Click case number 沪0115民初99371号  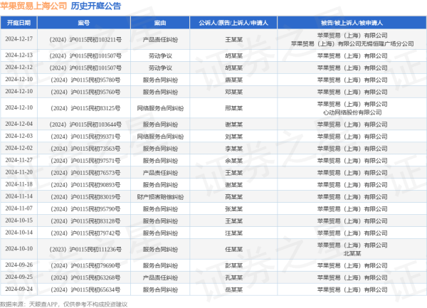(85, 137)
